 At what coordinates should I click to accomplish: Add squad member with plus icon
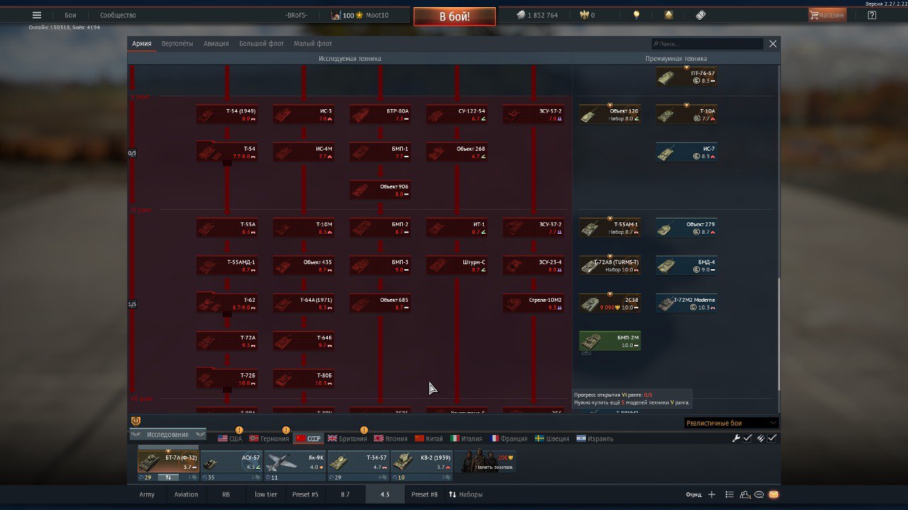[712, 494]
